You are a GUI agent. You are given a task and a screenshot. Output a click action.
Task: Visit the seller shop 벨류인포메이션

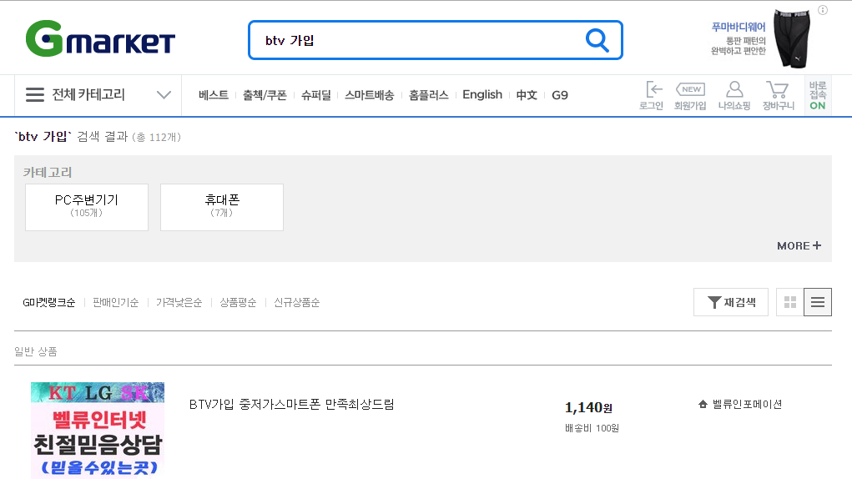click(x=747, y=404)
